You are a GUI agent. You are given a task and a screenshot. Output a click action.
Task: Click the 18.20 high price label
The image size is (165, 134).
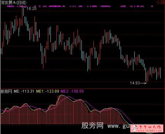pos(31,9)
